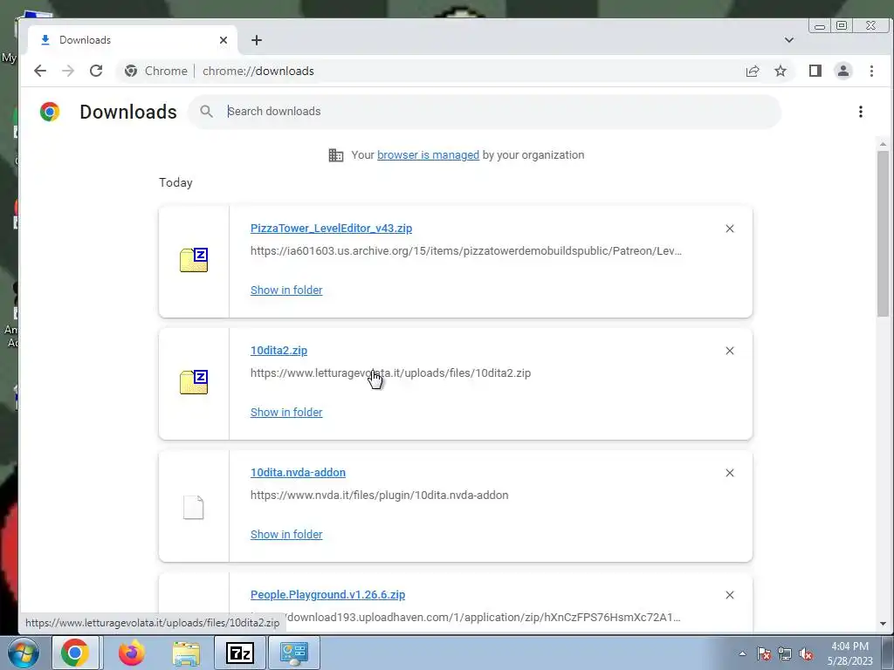Click the scrollbar down arrow
The height and width of the screenshot is (670, 894).
(x=884, y=624)
